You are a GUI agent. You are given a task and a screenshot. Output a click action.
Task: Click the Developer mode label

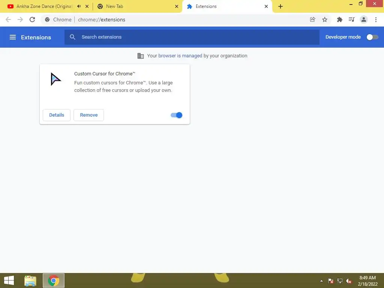tap(343, 37)
